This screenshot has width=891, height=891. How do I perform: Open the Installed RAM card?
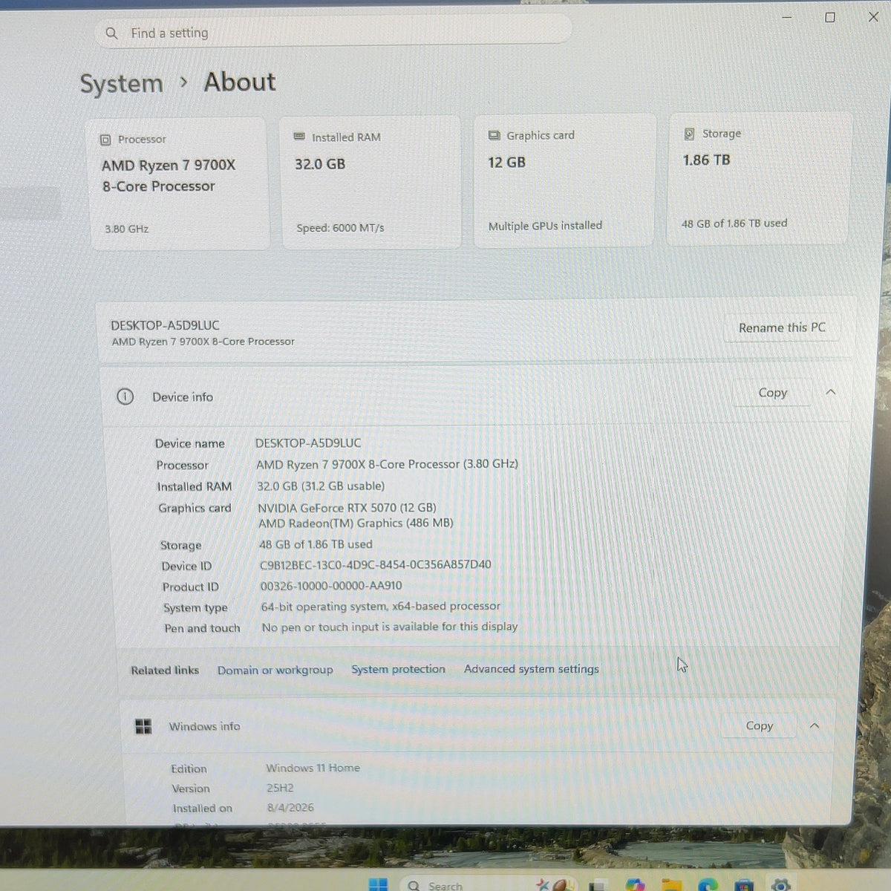pyautogui.click(x=371, y=182)
